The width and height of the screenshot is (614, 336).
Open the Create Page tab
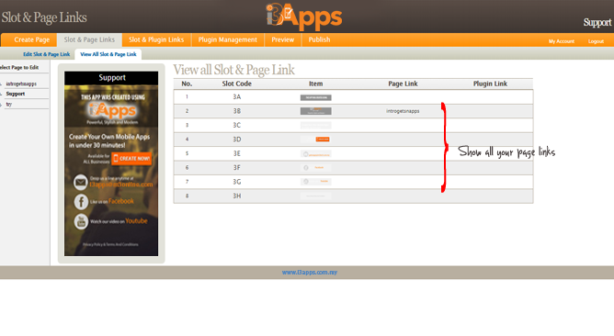pos(32,39)
